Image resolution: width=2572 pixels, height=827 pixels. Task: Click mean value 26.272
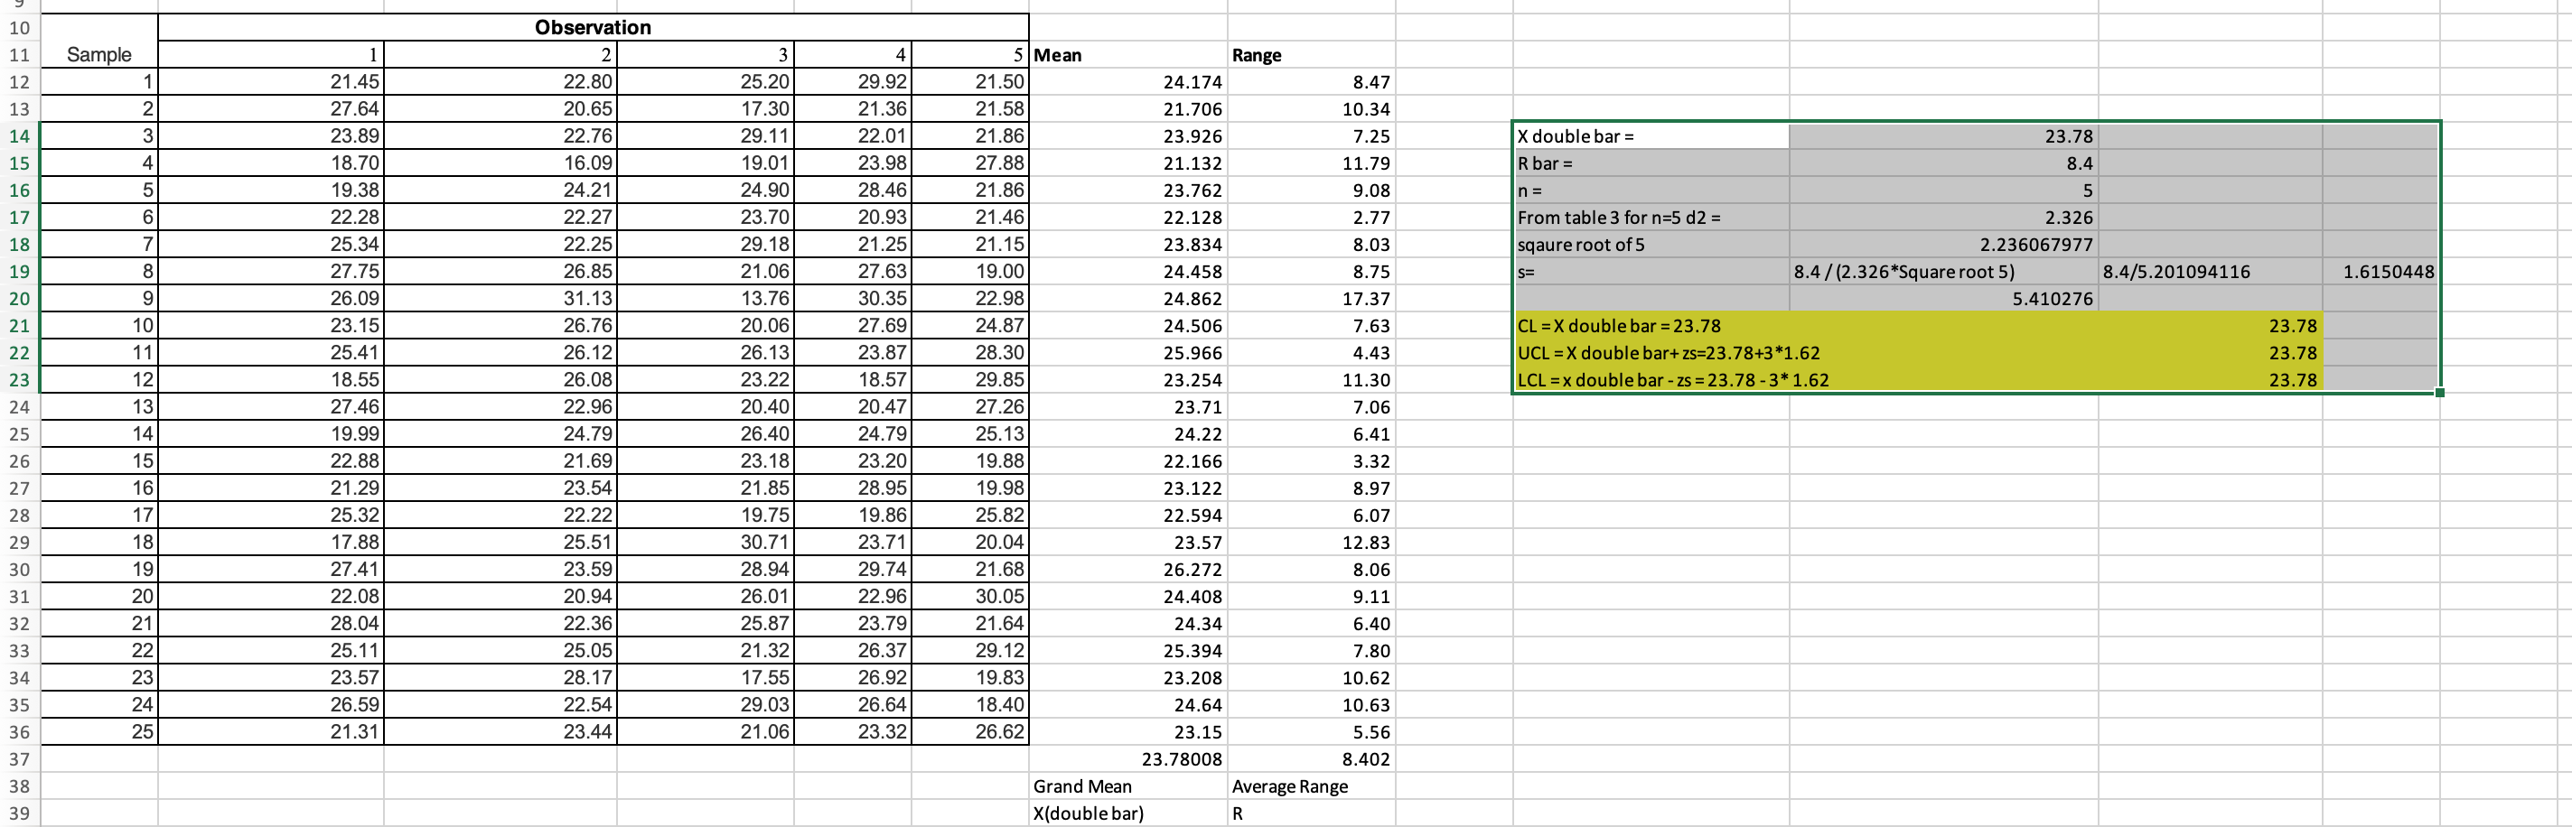point(1128,569)
